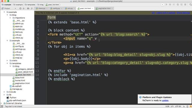Click tool windows icon at status bar left
Image resolution: width=192 pixels, height=108 pixels.
pyautogui.click(x=2, y=106)
